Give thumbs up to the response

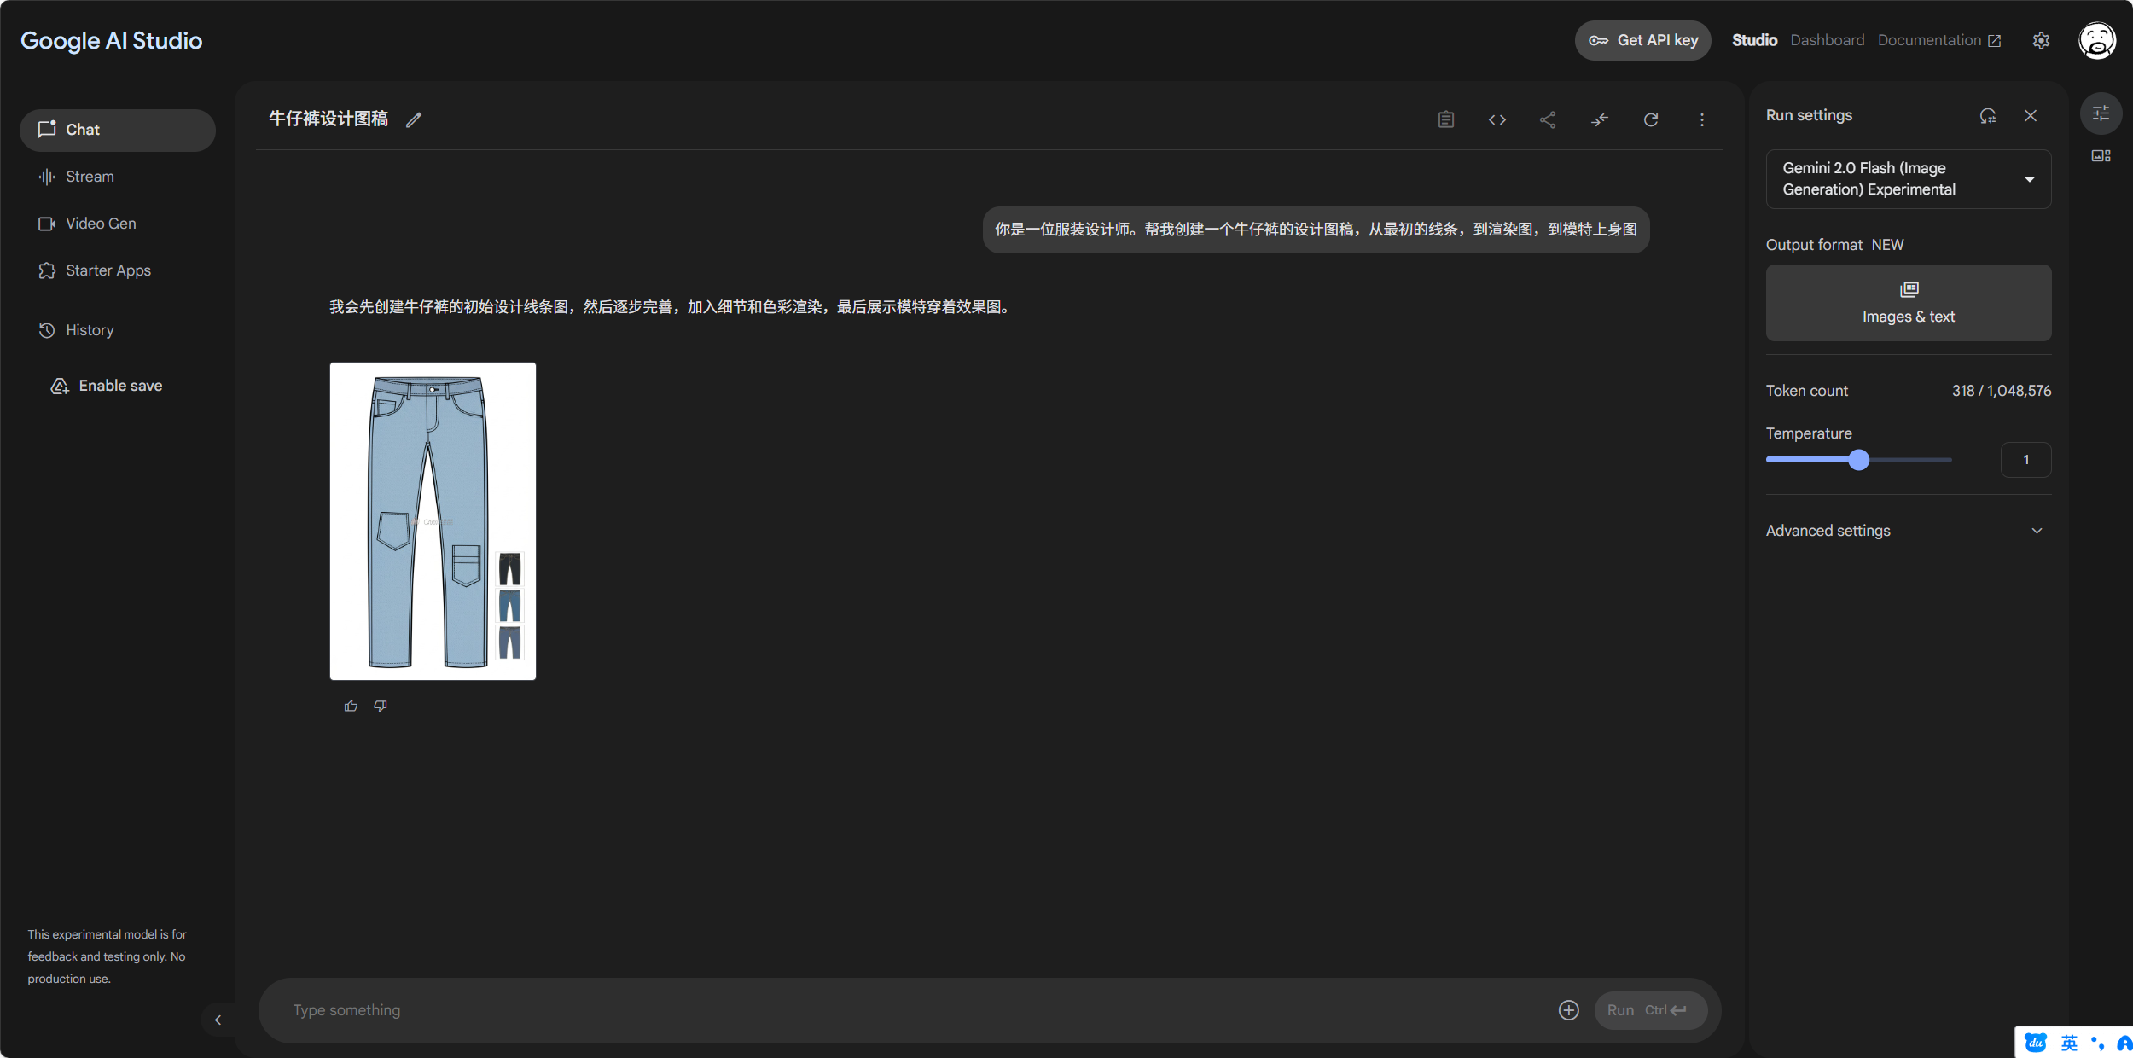point(351,706)
